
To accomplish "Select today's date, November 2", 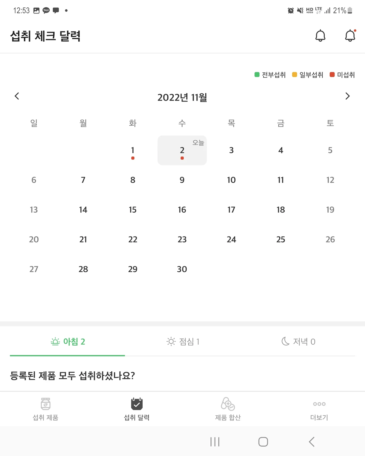I will (182, 150).
